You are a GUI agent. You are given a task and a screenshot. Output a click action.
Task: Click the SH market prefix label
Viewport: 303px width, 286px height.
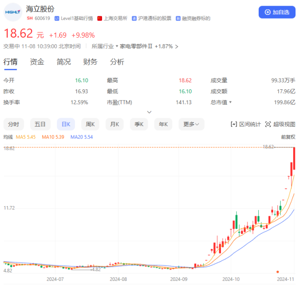tap(29, 18)
